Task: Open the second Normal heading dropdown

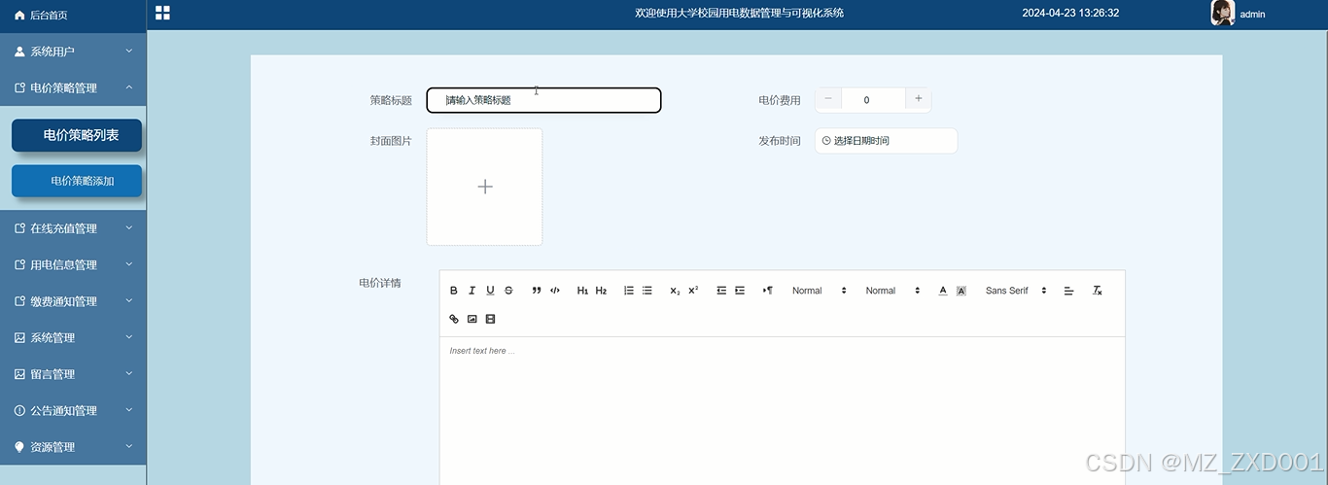Action: point(892,291)
